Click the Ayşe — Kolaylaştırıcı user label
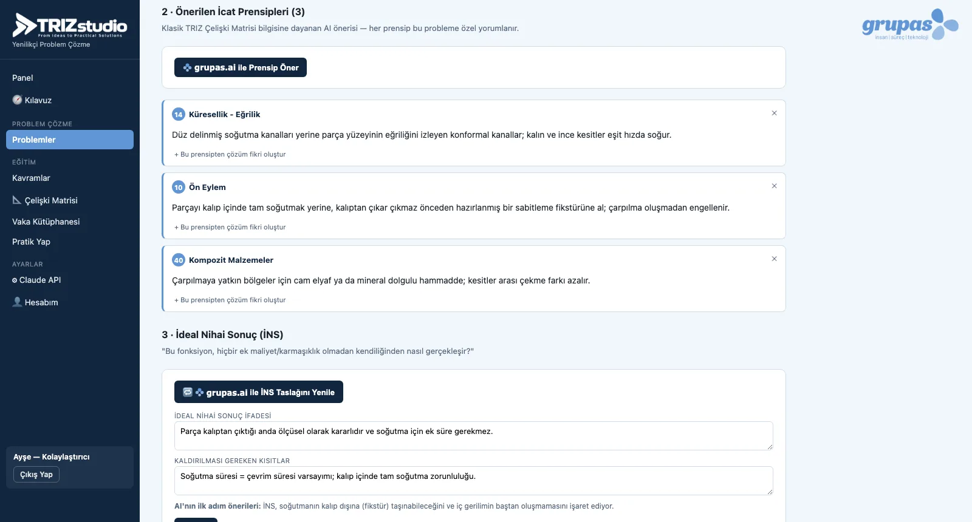The image size is (972, 522). 52,457
